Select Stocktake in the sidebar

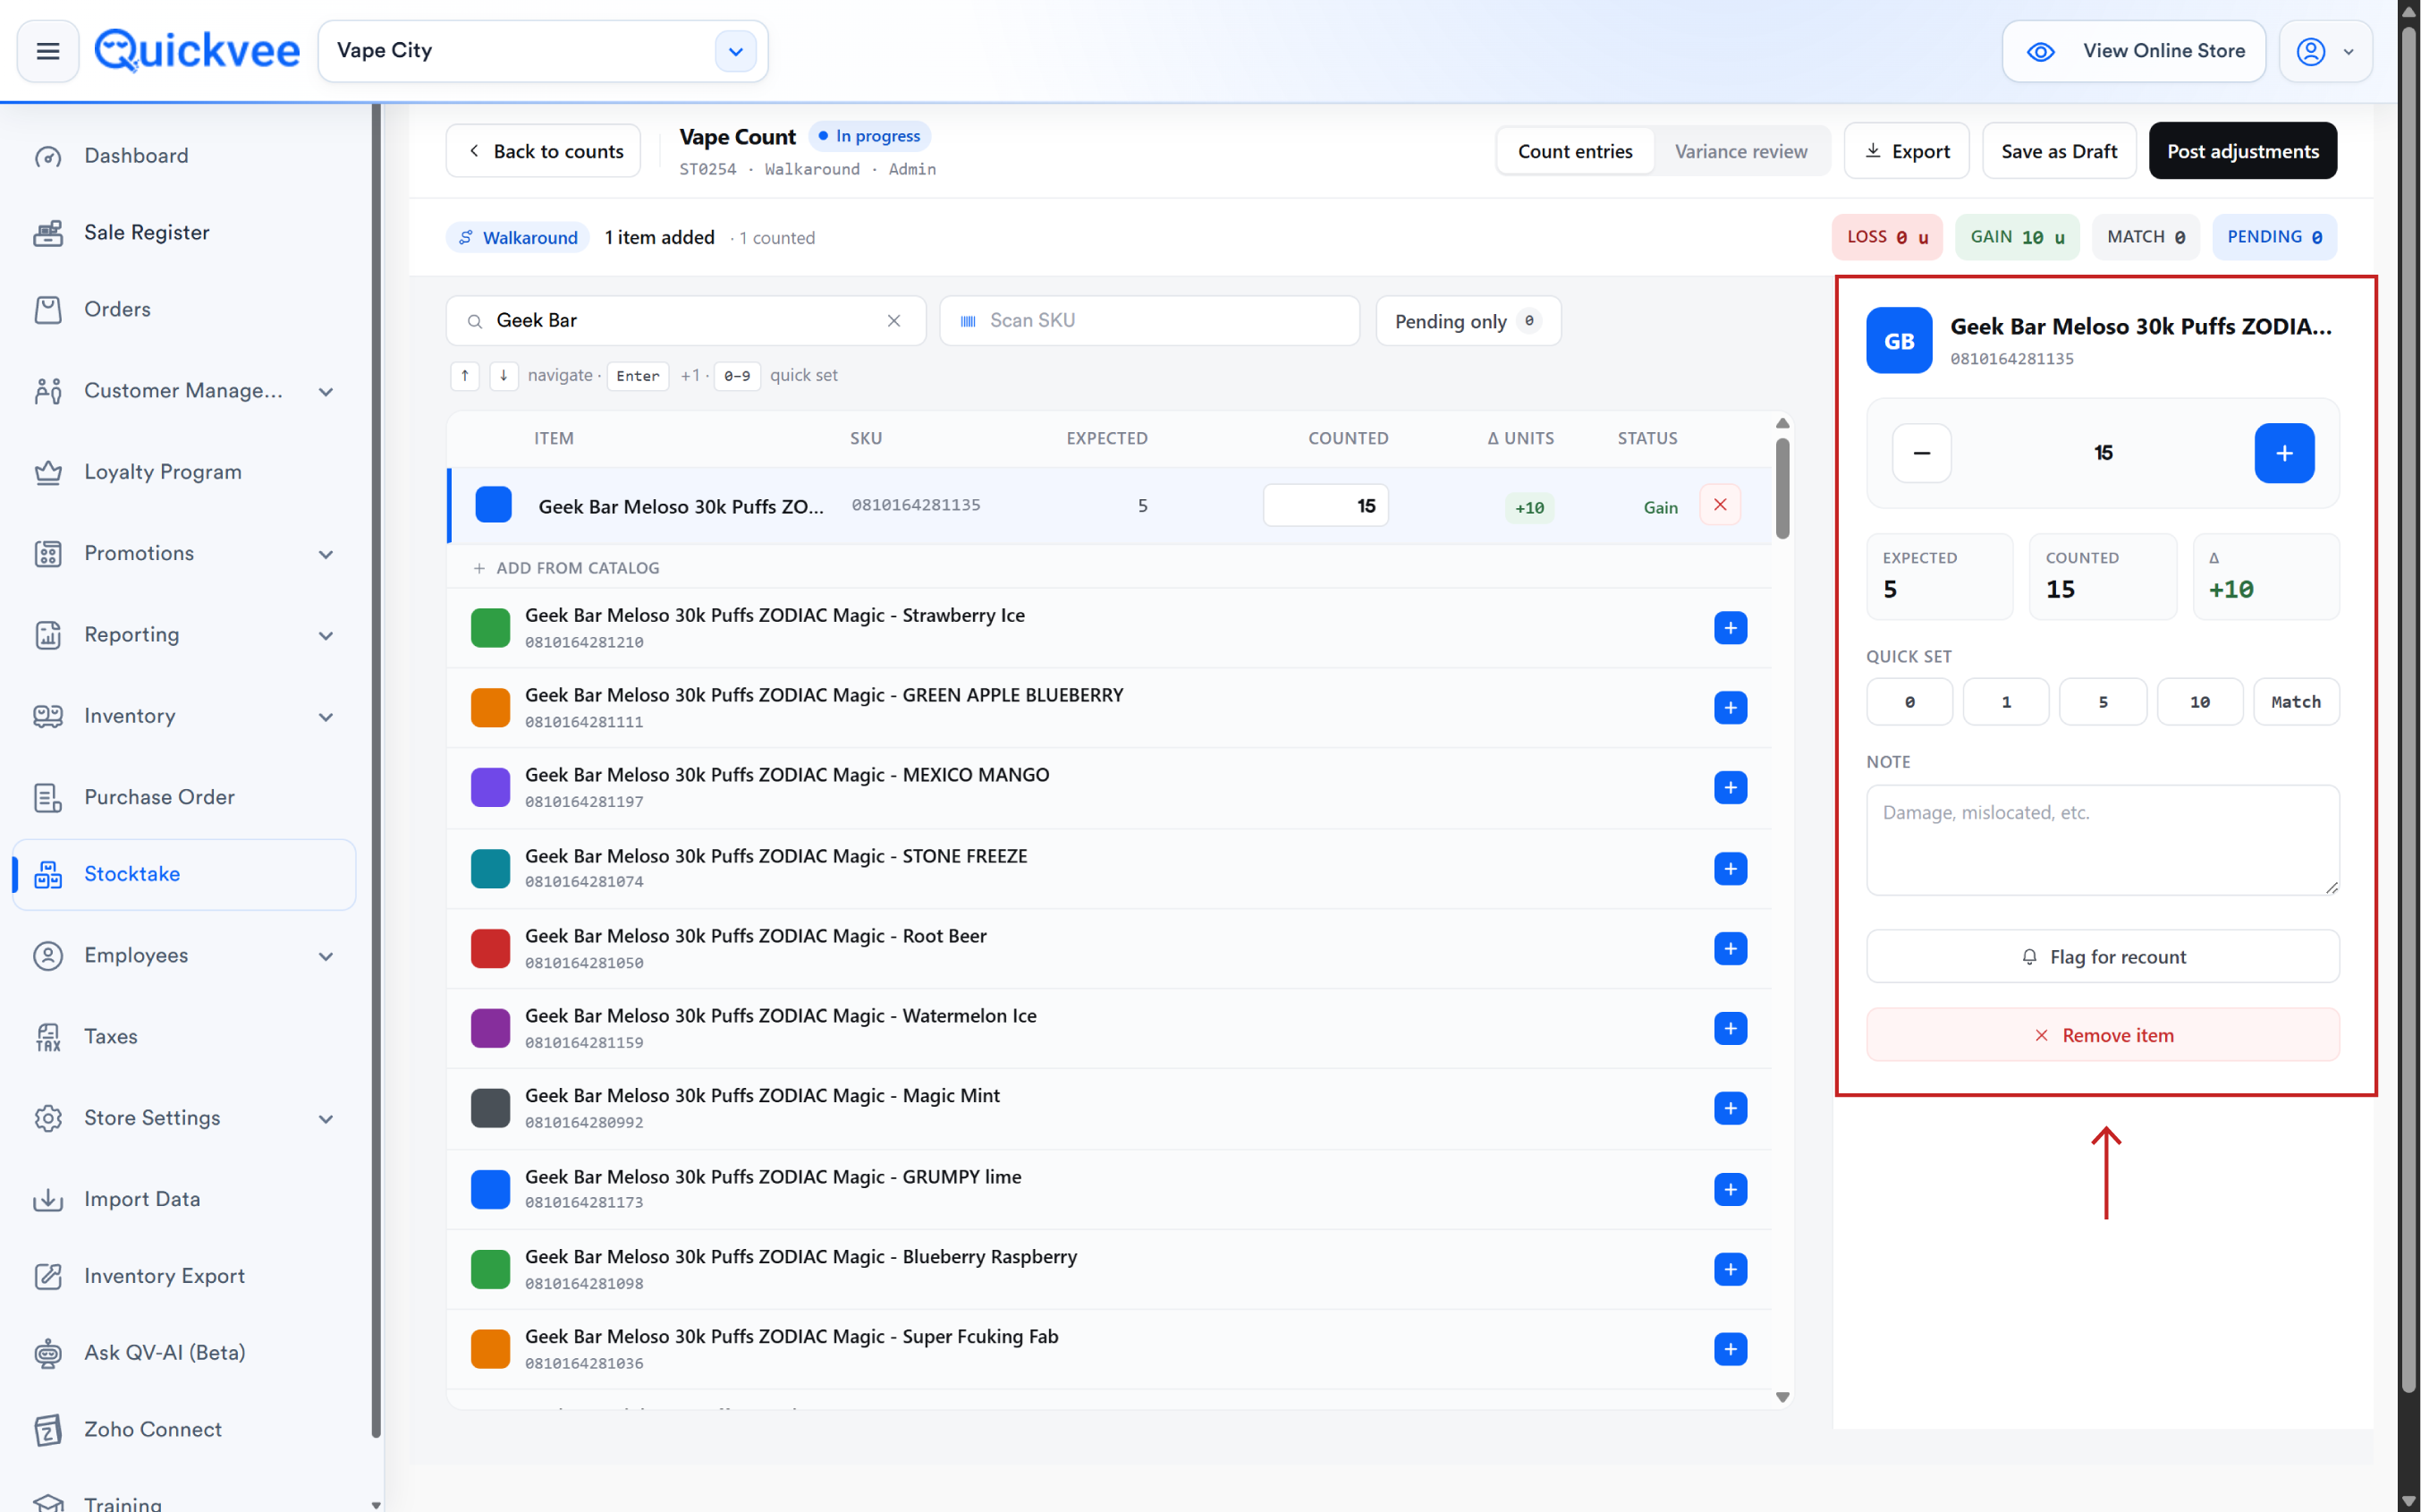(185, 874)
